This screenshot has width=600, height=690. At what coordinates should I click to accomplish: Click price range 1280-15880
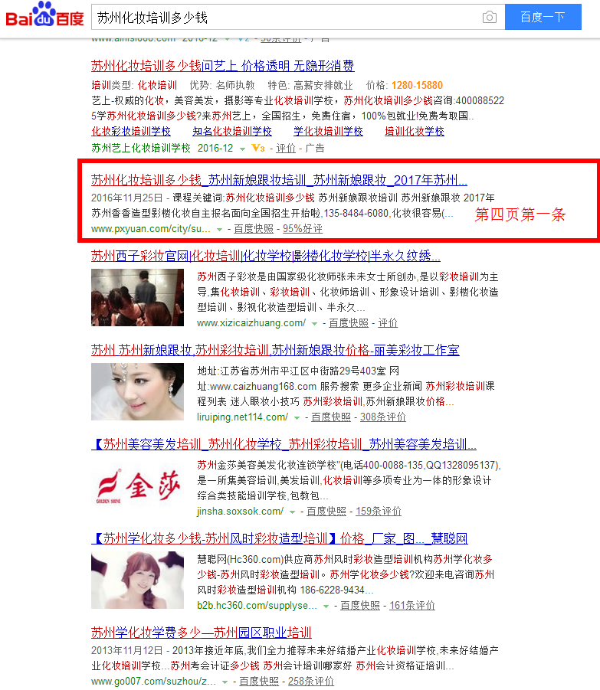pyautogui.click(x=417, y=85)
